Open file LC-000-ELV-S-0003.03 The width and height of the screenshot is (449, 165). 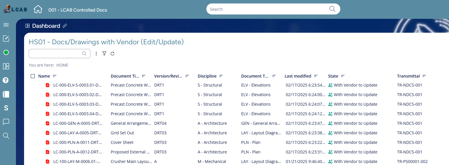78,104
